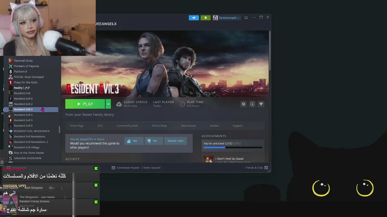
Task: Click the Big Picture mode monitor icon
Action: coord(246,18)
